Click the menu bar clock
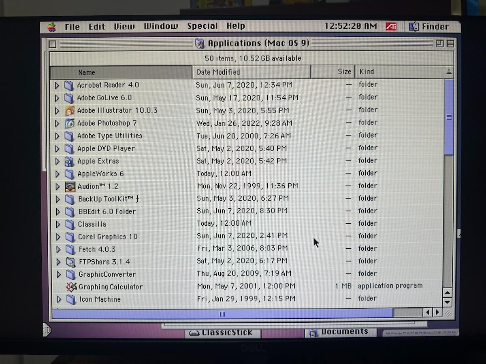Viewport: 486px width, 364px height. pos(351,26)
